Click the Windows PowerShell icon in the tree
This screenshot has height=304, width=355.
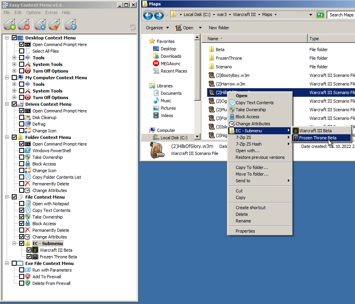(x=28, y=150)
